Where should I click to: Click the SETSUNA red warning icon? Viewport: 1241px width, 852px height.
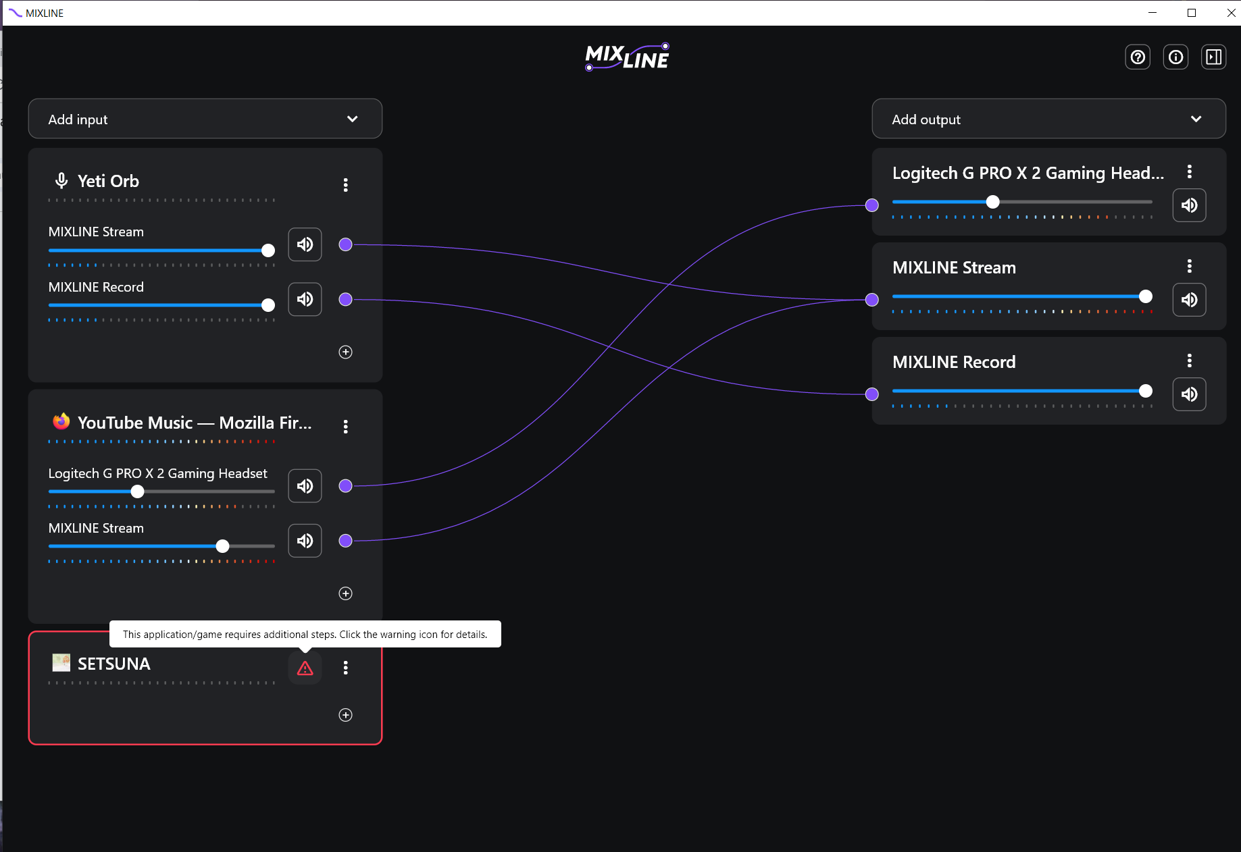click(305, 668)
